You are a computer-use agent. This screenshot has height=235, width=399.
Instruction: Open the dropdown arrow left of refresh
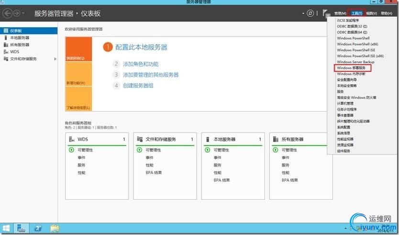click(x=303, y=13)
